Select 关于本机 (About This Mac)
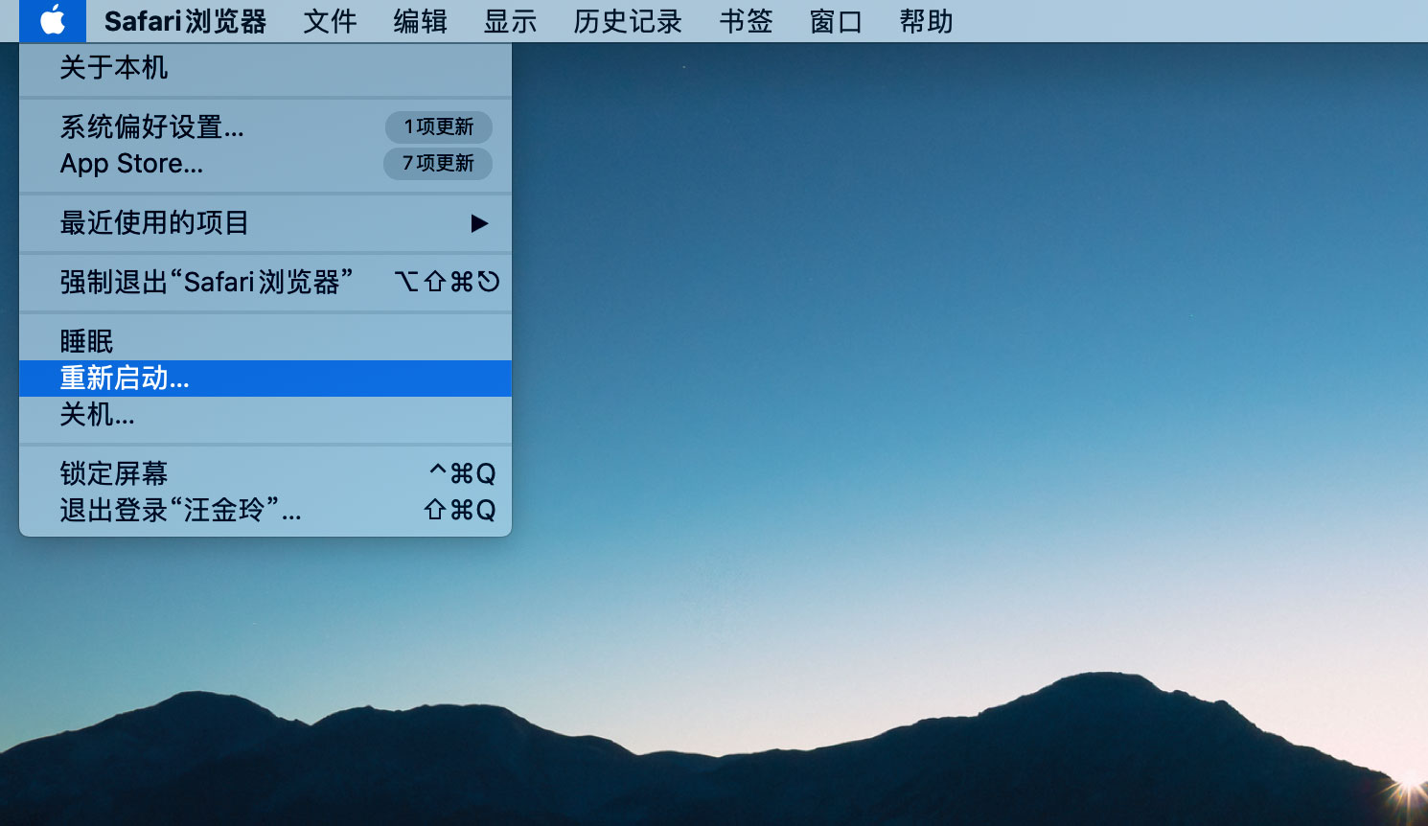The width and height of the screenshot is (1428, 826). [114, 68]
